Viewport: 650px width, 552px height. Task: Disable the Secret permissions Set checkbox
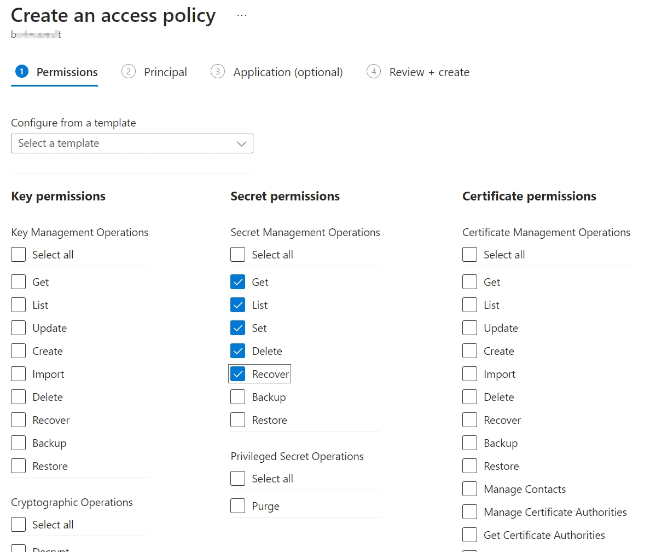(x=238, y=328)
